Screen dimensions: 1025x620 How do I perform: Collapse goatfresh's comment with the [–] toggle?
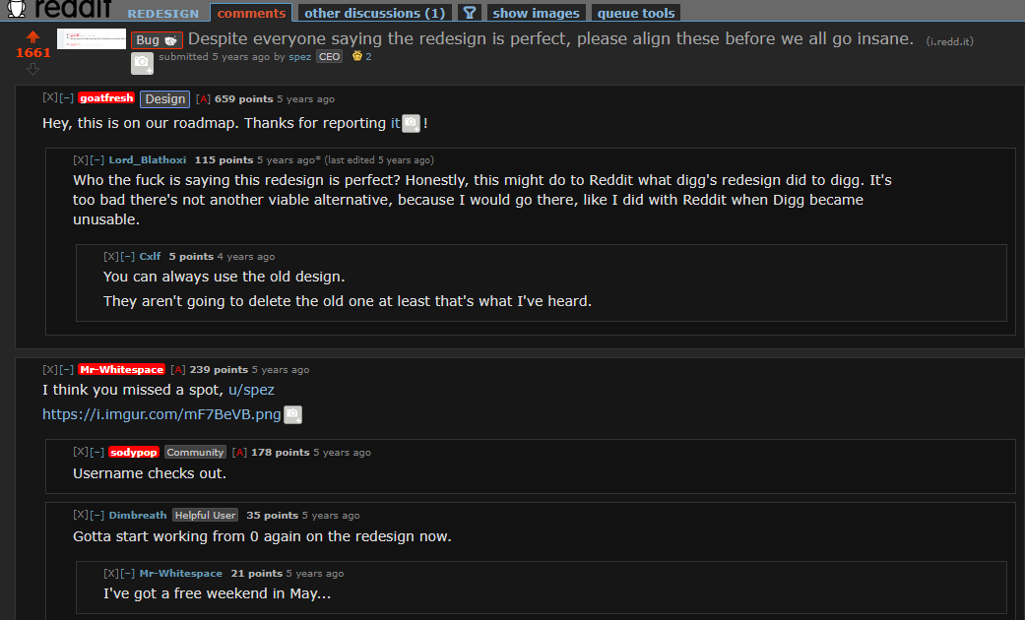pos(67,97)
